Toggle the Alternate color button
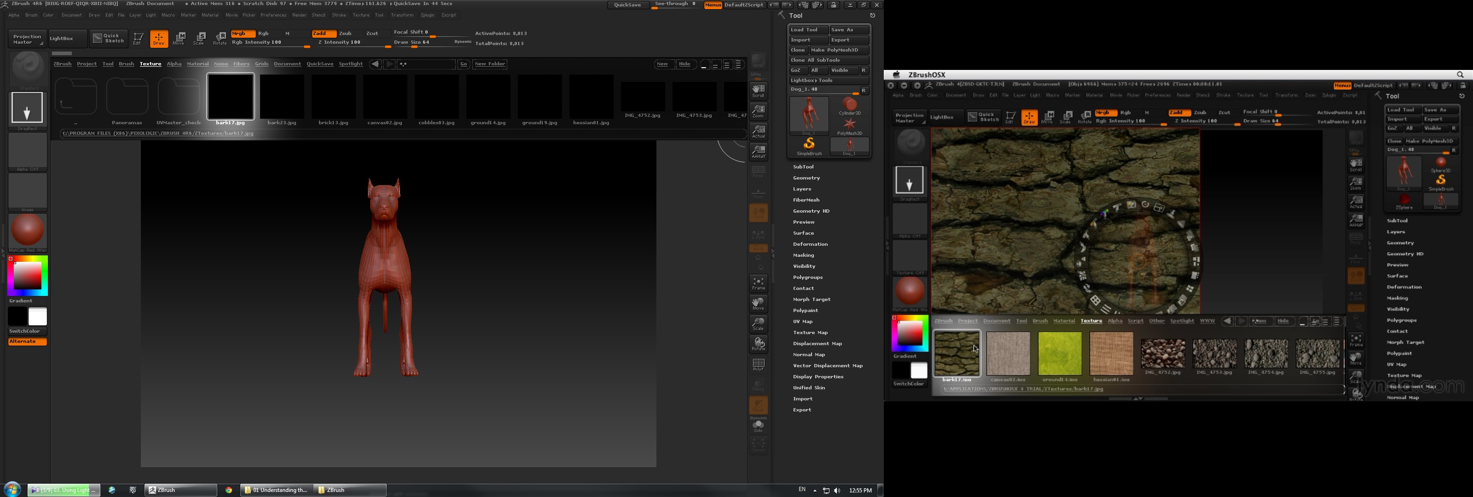This screenshot has width=1473, height=497. [x=27, y=341]
